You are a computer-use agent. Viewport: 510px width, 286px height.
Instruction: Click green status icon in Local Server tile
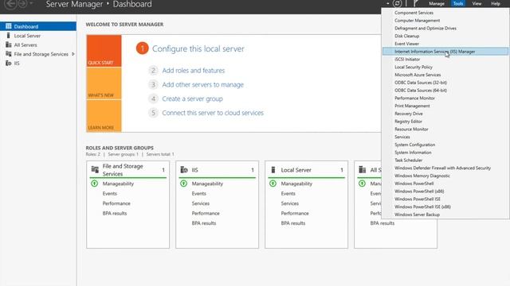pos(273,184)
